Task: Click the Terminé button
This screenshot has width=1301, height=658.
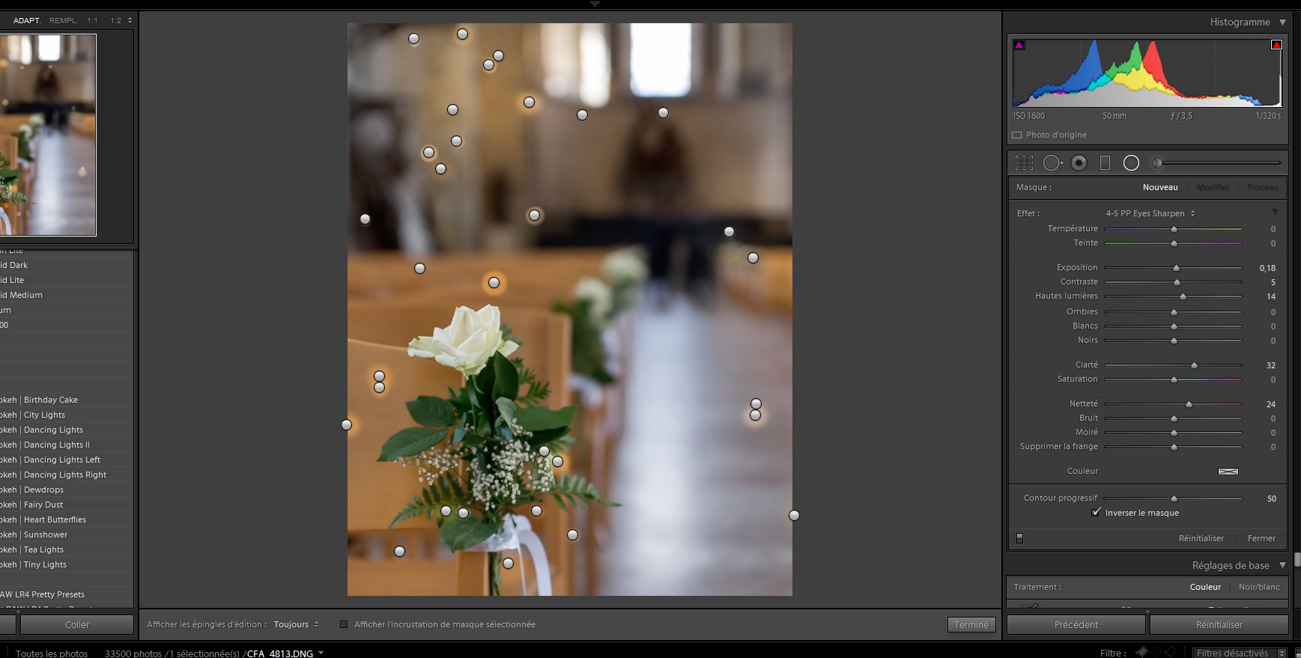Action: (971, 624)
